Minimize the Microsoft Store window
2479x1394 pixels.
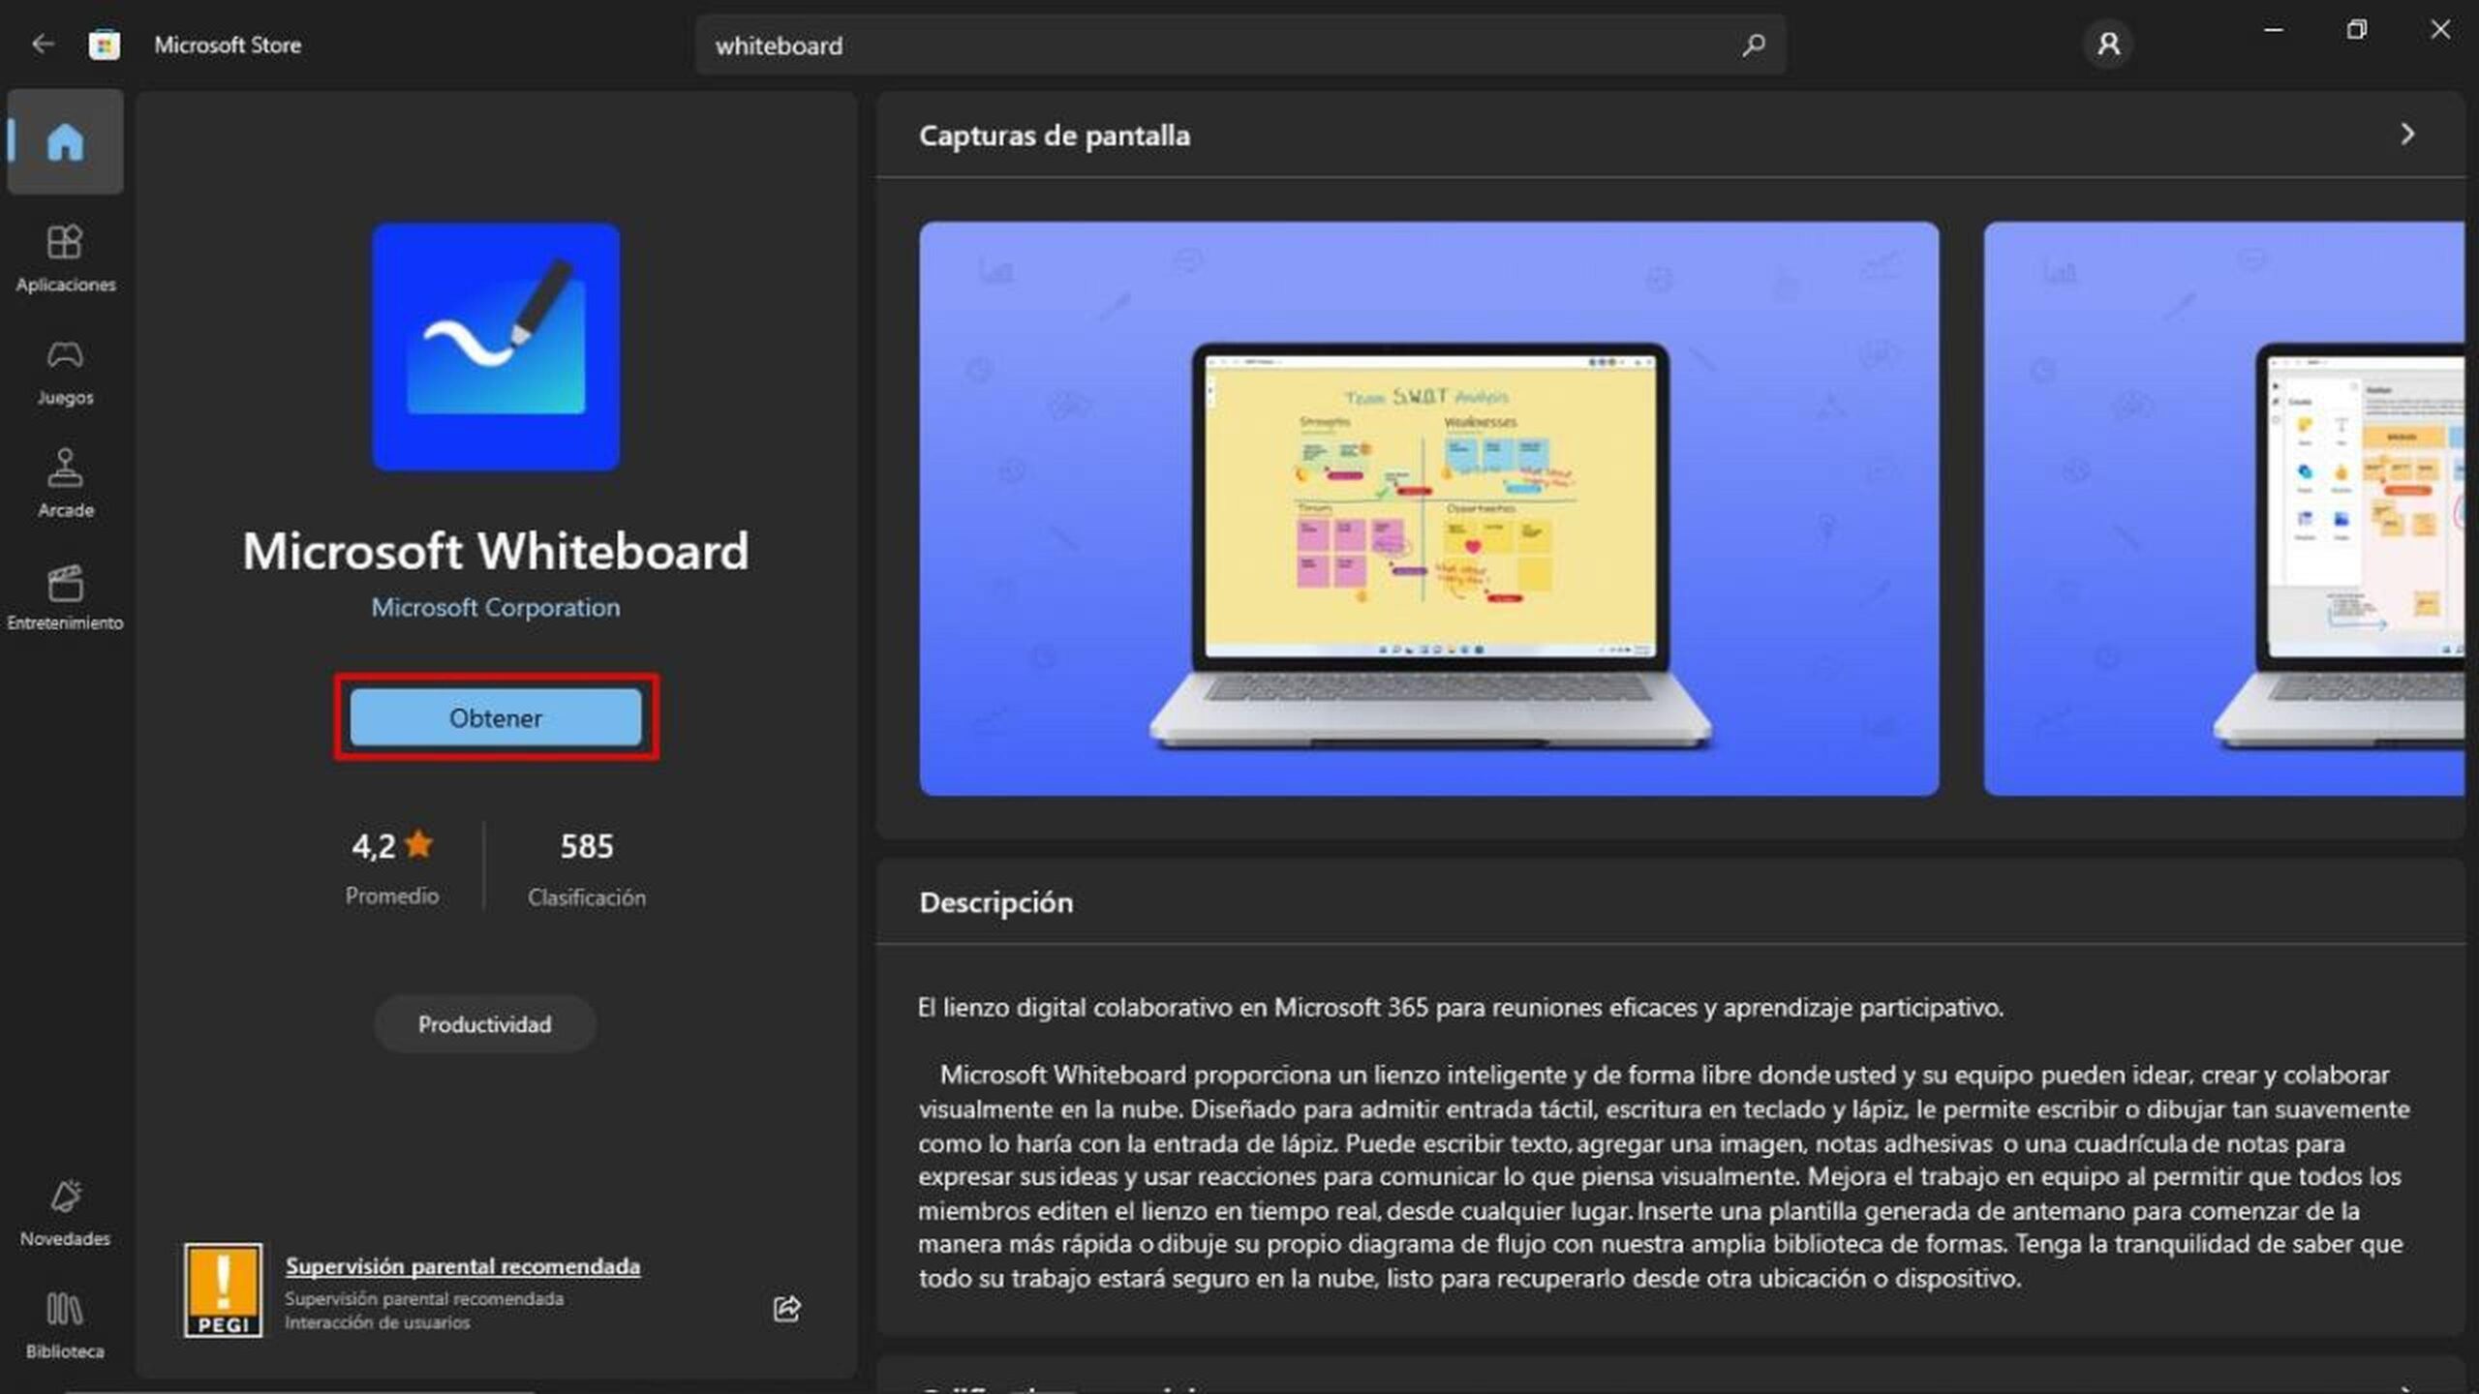tap(2274, 30)
